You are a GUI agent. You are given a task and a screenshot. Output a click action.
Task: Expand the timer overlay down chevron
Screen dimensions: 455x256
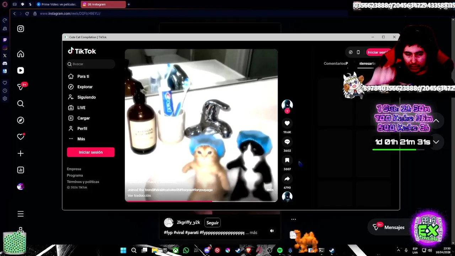click(436, 142)
